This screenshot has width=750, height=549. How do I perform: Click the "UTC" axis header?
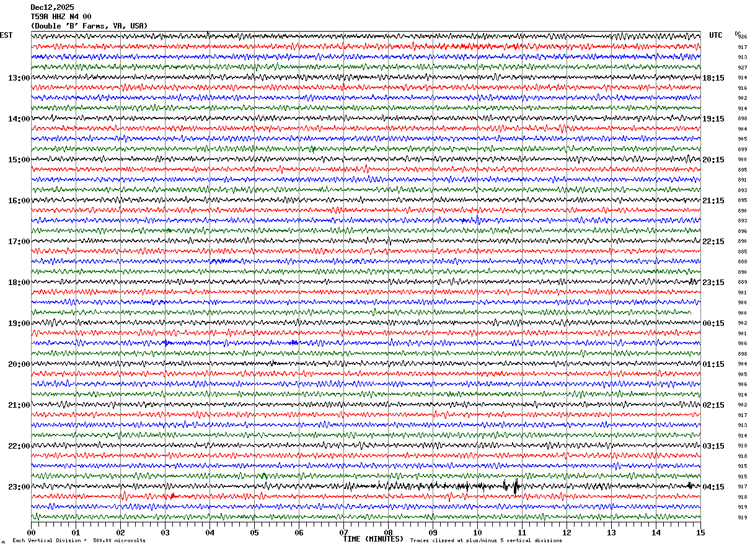(716, 35)
